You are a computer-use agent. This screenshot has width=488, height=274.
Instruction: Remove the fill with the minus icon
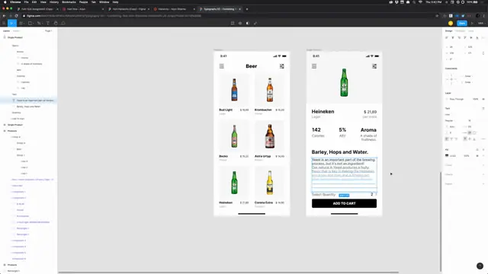(483, 155)
